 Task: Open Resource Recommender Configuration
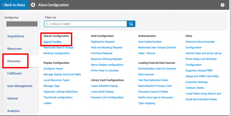pyautogui.click(x=200, y=45)
